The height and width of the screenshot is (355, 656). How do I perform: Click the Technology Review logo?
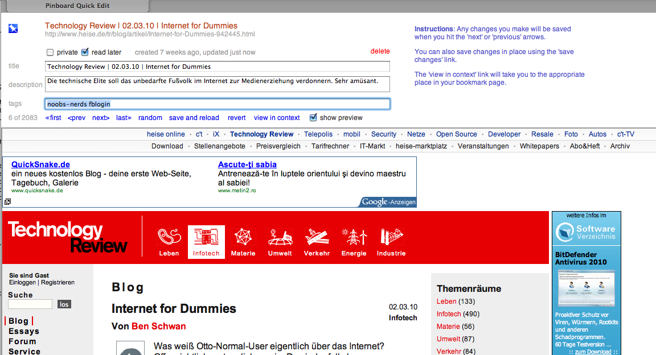click(67, 237)
